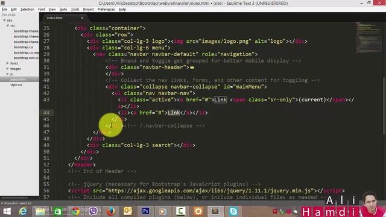
Task: Open the Windows Start button
Action: [x=7, y=212]
